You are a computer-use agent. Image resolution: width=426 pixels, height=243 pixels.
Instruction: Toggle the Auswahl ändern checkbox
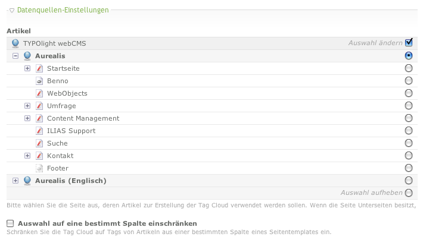409,43
